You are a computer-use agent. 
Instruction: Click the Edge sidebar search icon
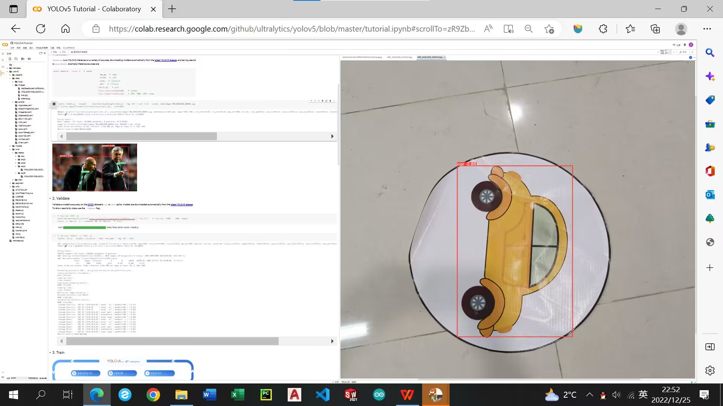coord(710,53)
